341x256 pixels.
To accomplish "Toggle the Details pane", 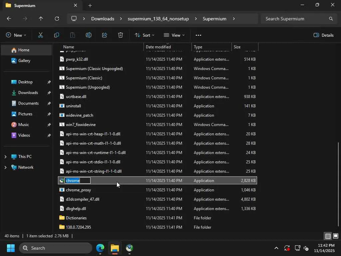I will click(x=324, y=35).
